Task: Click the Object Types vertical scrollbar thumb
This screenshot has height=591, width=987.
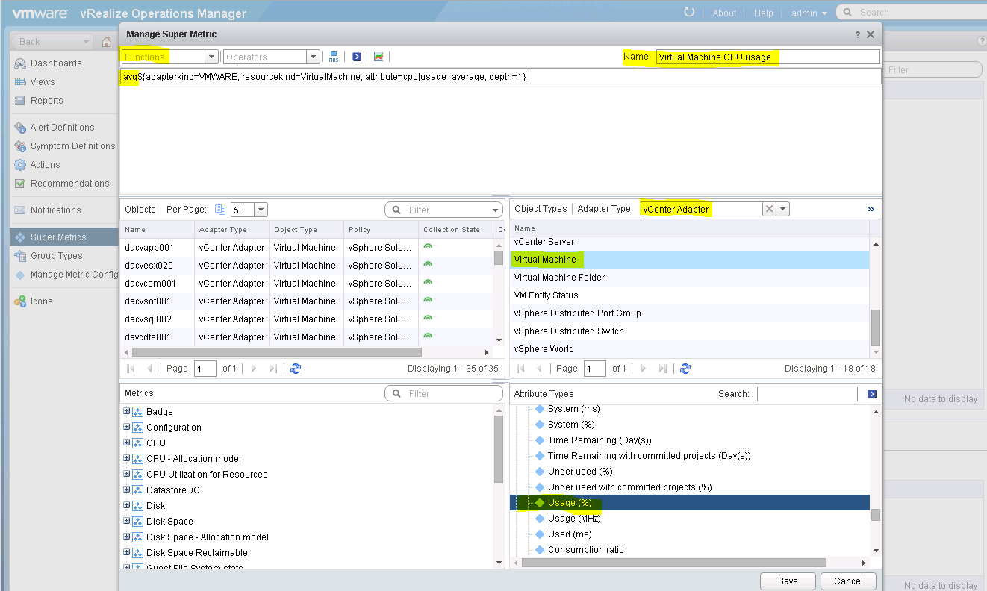Action: pyautogui.click(x=876, y=328)
